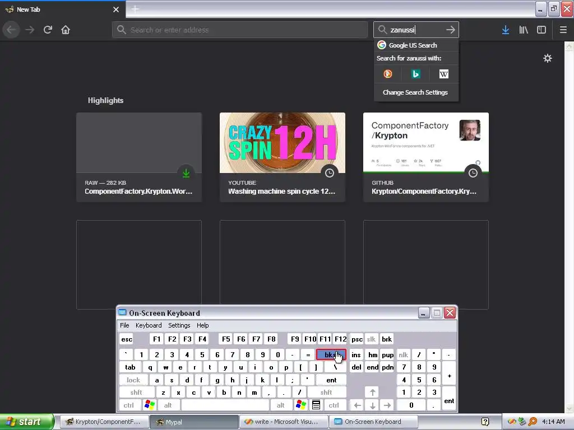Toggle the left shft key

pyautogui.click(x=136, y=392)
